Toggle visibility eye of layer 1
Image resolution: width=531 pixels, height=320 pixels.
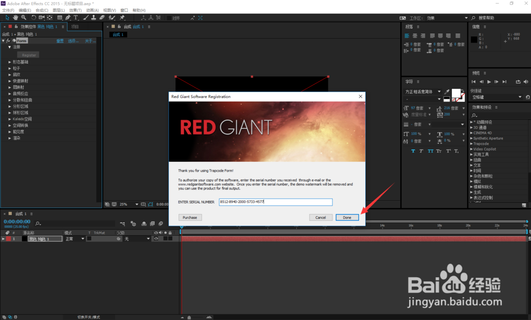coord(156,239)
